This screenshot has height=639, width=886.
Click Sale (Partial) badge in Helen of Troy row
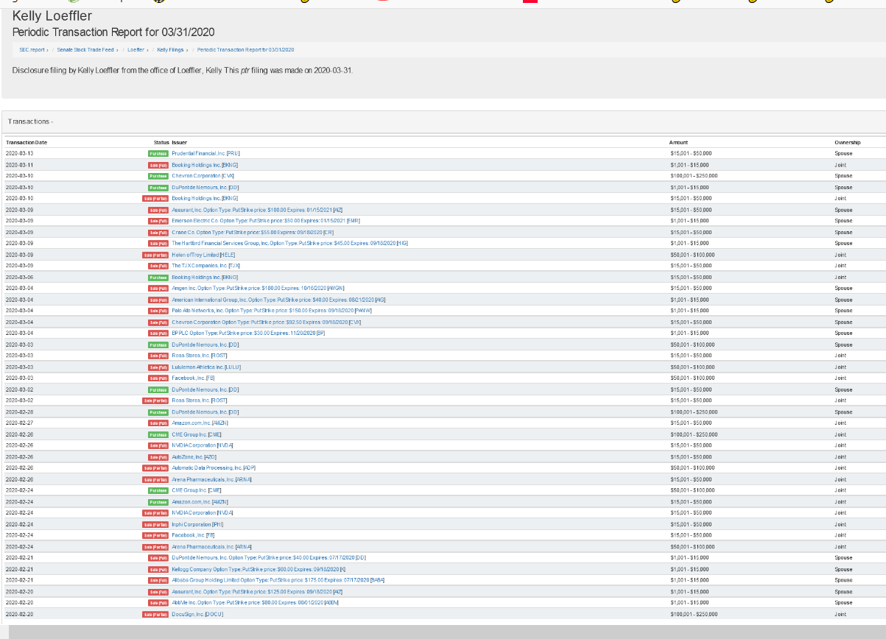155,255
